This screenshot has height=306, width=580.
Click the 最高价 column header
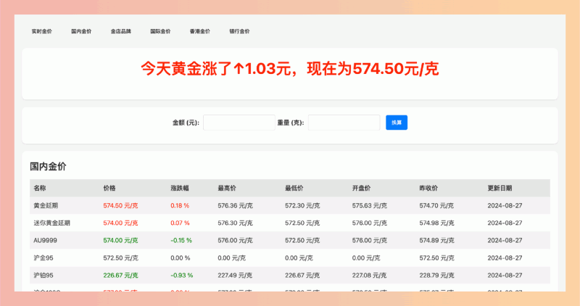[227, 188]
